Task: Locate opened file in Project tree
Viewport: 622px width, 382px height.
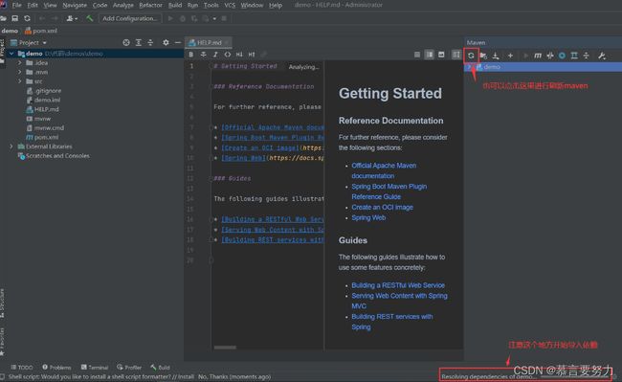Action: (126, 42)
